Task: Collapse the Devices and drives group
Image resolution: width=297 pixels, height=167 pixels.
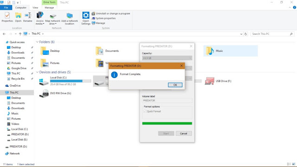Action: tap(37, 72)
